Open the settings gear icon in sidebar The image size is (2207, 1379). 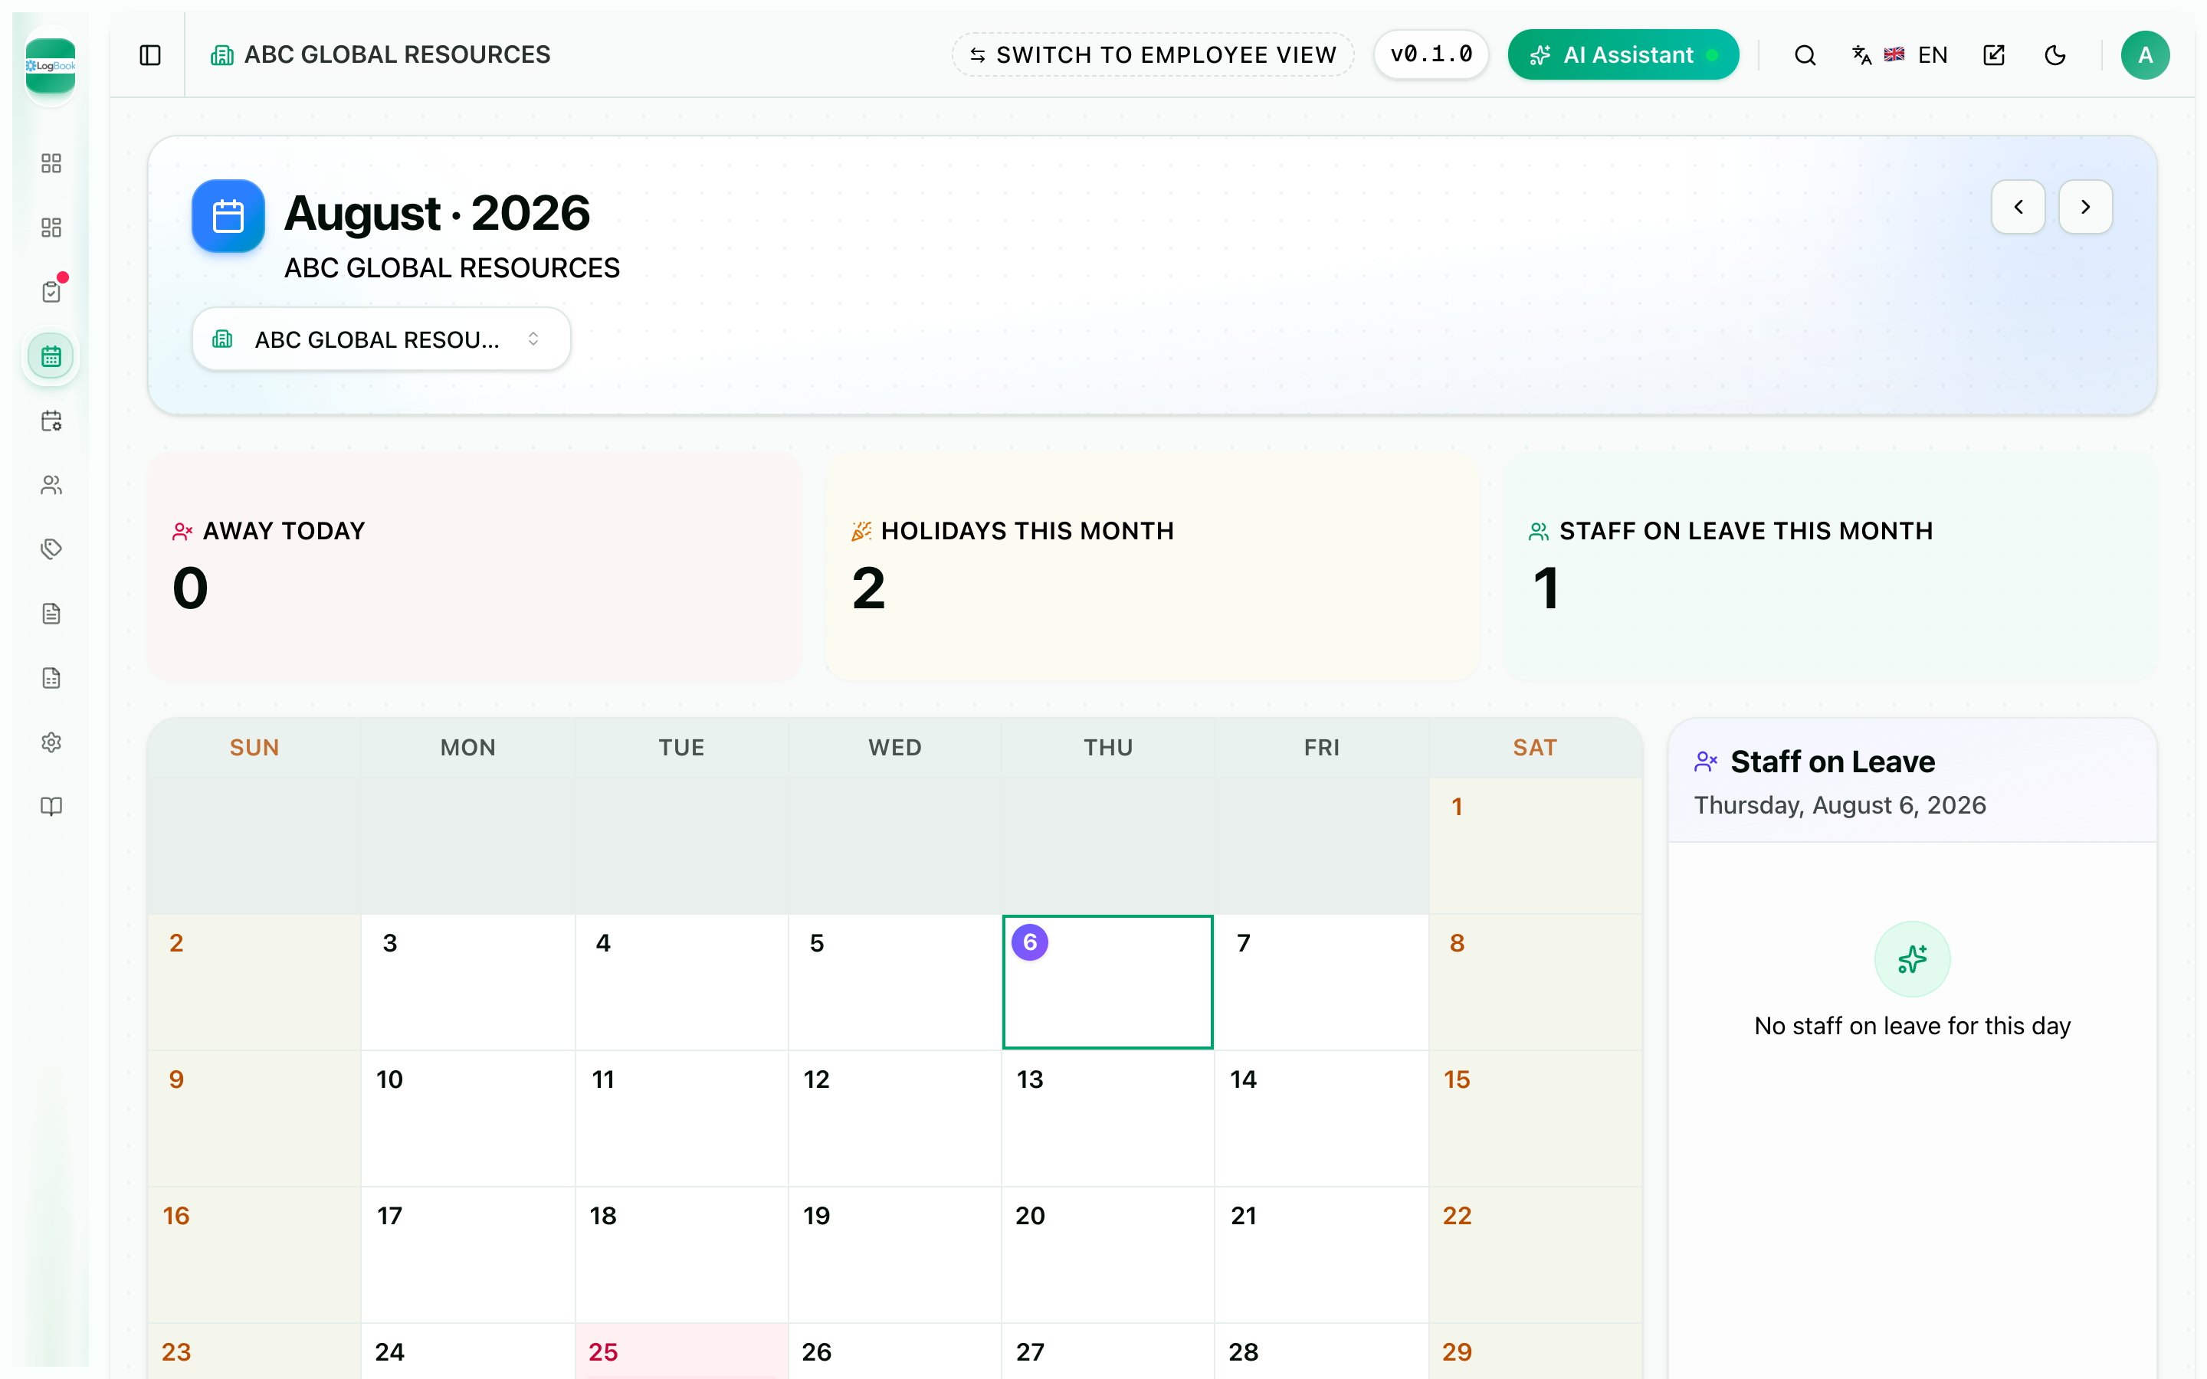51,742
